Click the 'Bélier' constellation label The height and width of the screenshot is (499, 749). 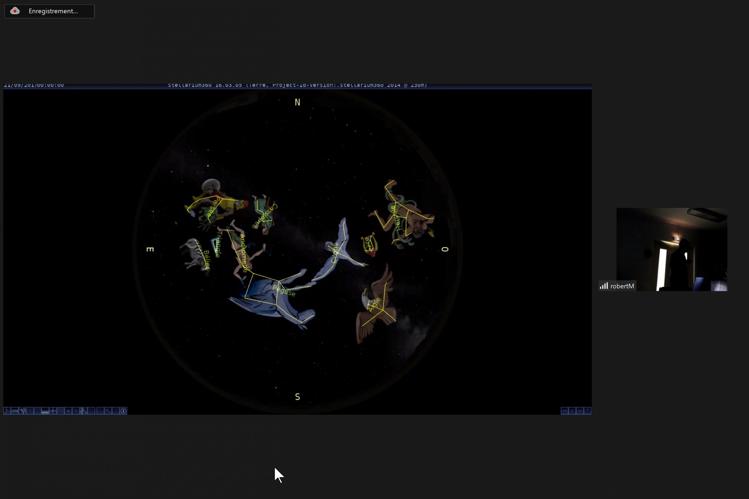click(x=207, y=260)
